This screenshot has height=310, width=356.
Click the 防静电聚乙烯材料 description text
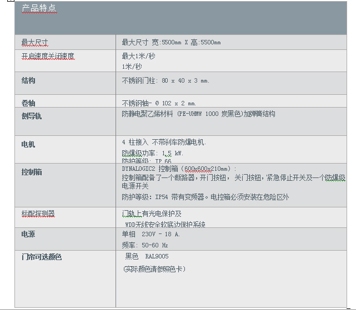pyautogui.click(x=198, y=114)
